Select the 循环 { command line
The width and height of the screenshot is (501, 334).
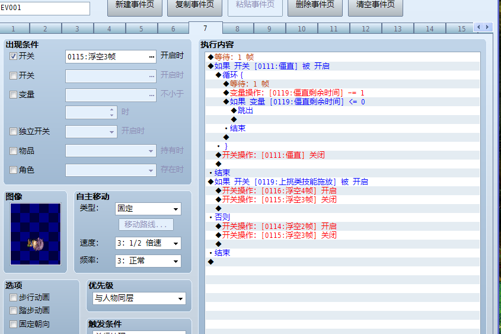click(343, 75)
